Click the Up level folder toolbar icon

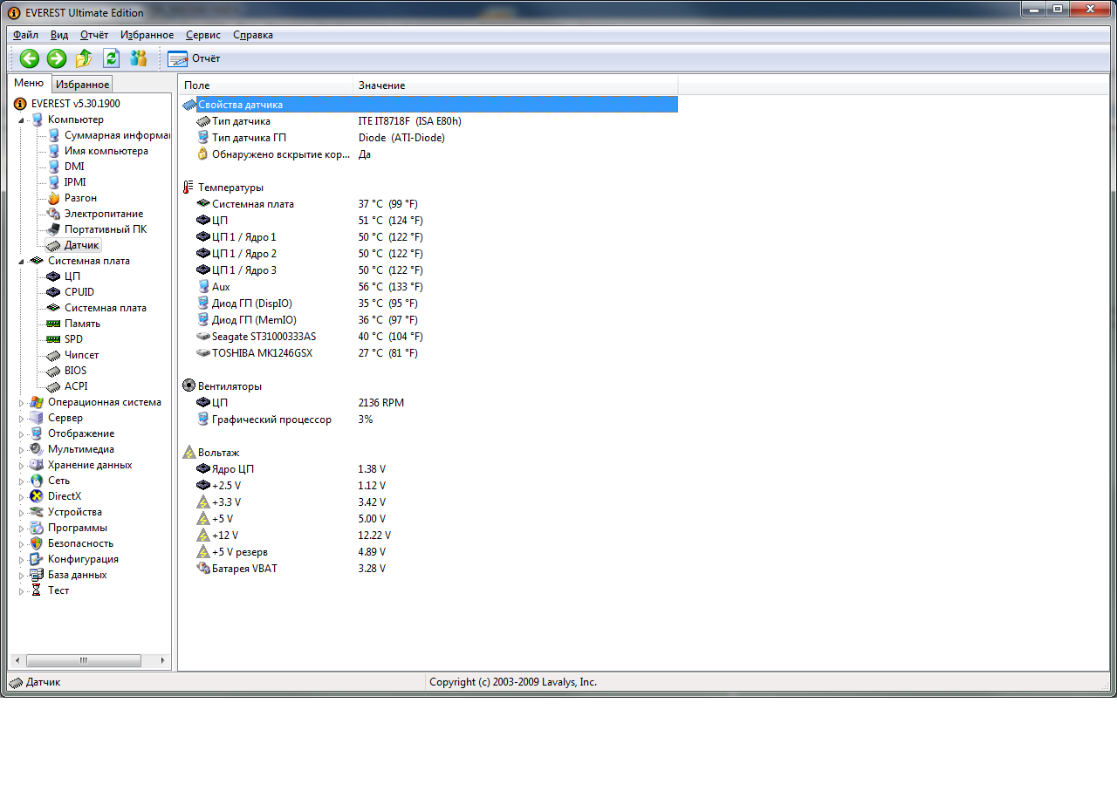[x=84, y=58]
